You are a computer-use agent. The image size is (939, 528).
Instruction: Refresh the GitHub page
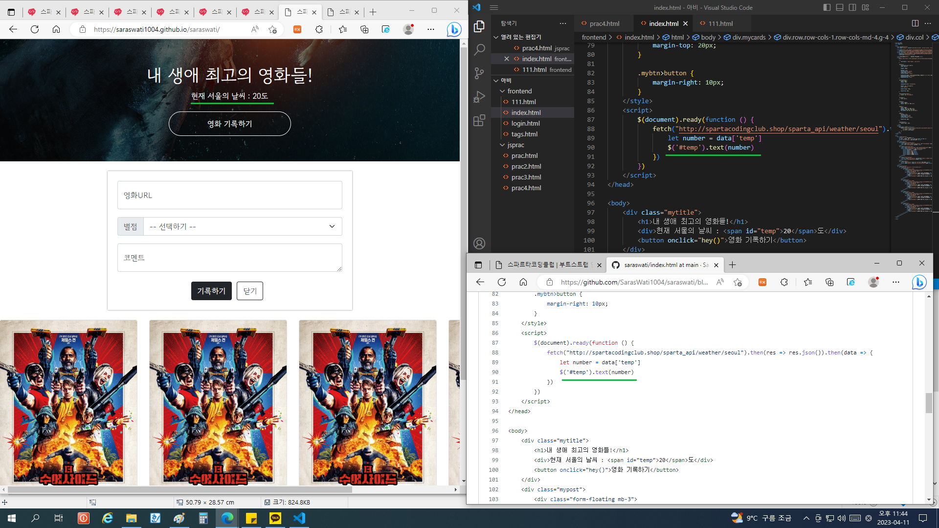coord(502,282)
